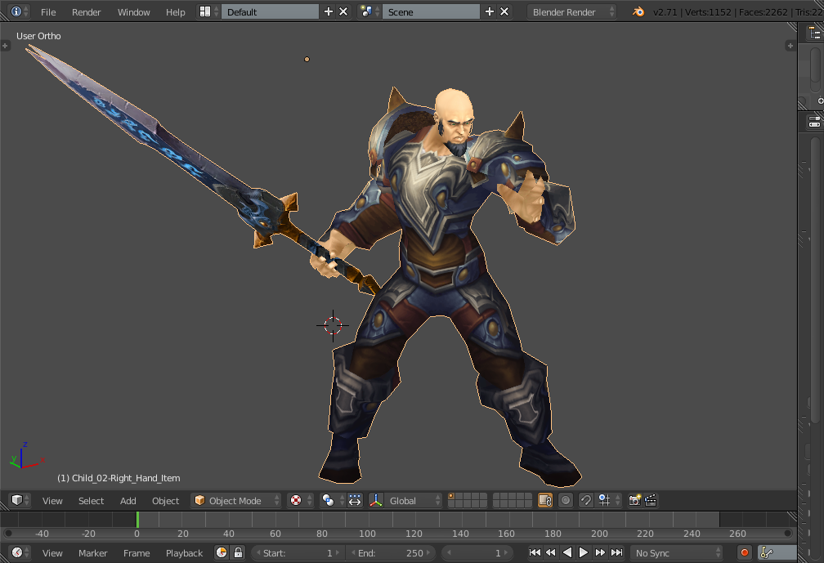Open the Blender Render engine selector
Viewport: 824px width, 563px height.
tap(571, 12)
